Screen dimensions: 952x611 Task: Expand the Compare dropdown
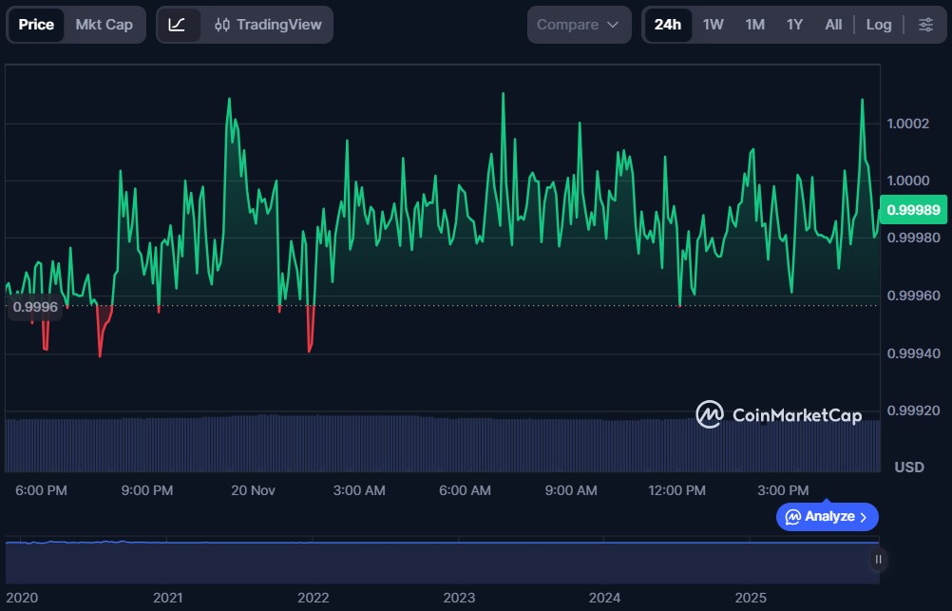click(579, 25)
